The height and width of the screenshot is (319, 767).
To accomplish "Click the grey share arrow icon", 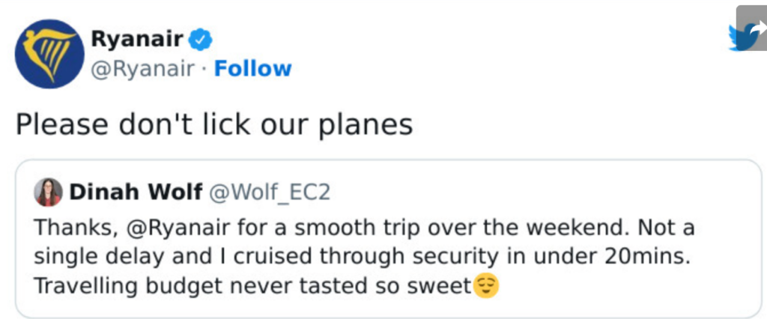I will pyautogui.click(x=752, y=21).
